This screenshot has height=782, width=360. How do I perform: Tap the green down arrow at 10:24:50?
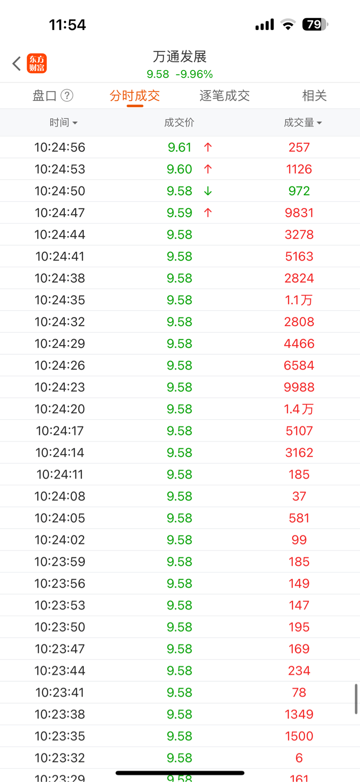[208, 191]
